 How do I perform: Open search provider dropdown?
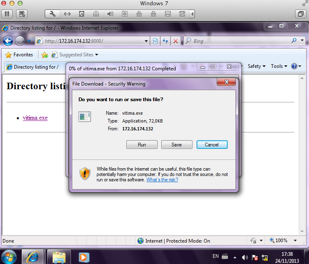click(x=302, y=40)
